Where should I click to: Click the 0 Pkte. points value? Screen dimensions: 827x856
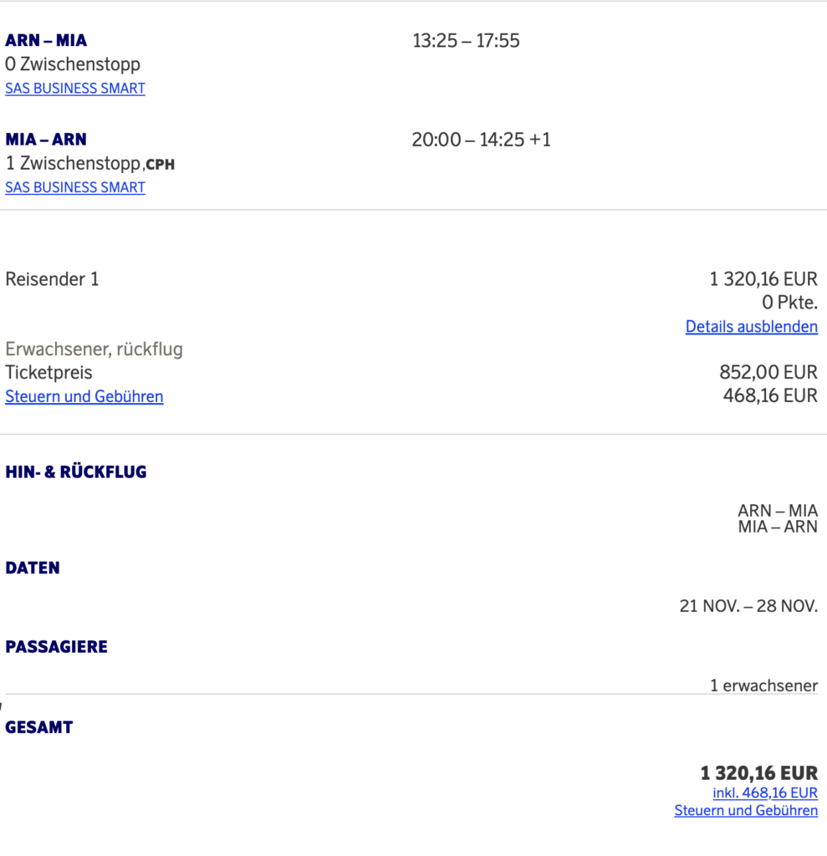tap(789, 303)
